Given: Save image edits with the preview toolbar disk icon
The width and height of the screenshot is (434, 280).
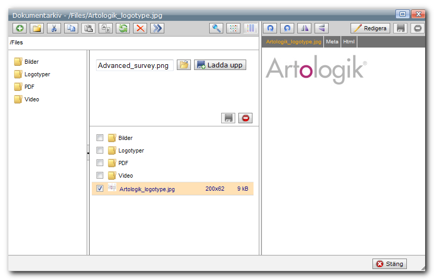Looking at the screenshot, I should (400, 28).
